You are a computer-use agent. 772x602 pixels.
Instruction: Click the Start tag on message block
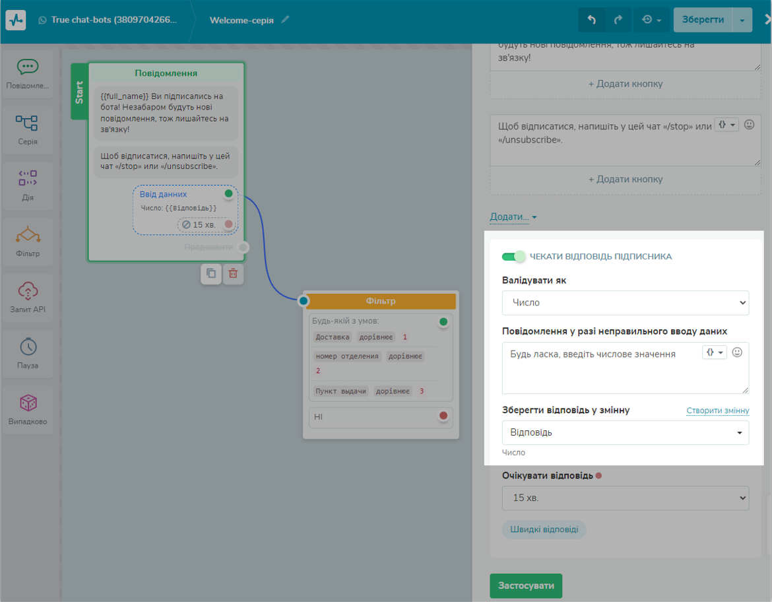pyautogui.click(x=79, y=92)
